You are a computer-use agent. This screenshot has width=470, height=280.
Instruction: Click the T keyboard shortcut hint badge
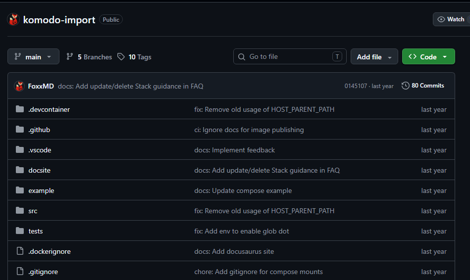tap(337, 56)
